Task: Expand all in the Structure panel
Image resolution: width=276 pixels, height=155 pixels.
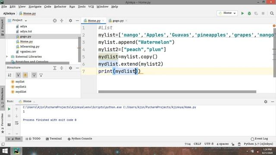Action: pyautogui.click(x=55, y=68)
